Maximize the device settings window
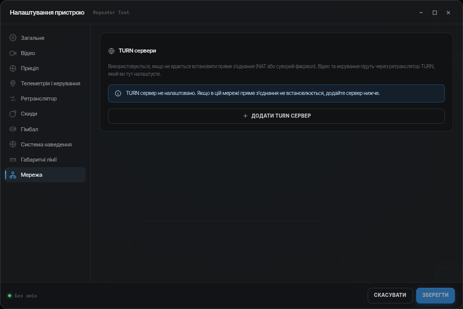 [x=435, y=13]
